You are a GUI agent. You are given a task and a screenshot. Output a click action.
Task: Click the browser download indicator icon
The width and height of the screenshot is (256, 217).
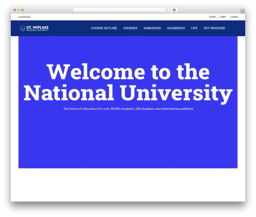click(x=174, y=10)
